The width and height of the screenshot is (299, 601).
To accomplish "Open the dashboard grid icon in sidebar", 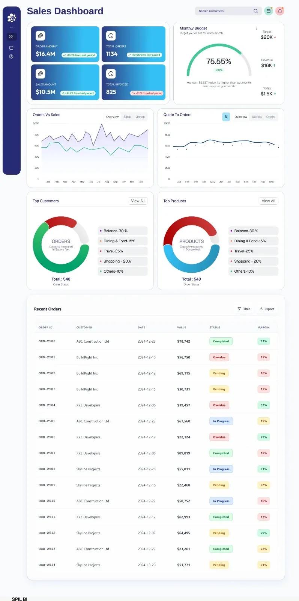I will 11,37.
